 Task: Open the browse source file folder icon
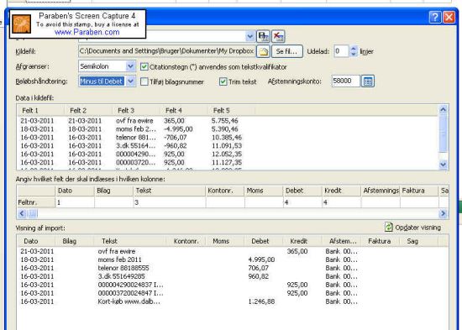(x=263, y=51)
